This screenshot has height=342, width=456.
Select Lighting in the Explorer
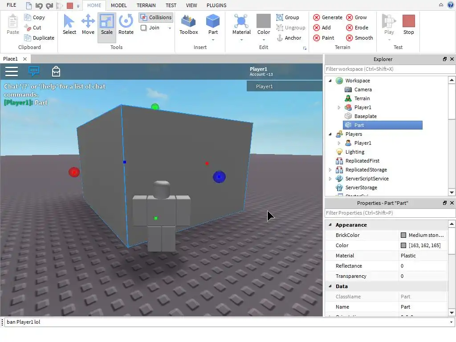coord(354,152)
